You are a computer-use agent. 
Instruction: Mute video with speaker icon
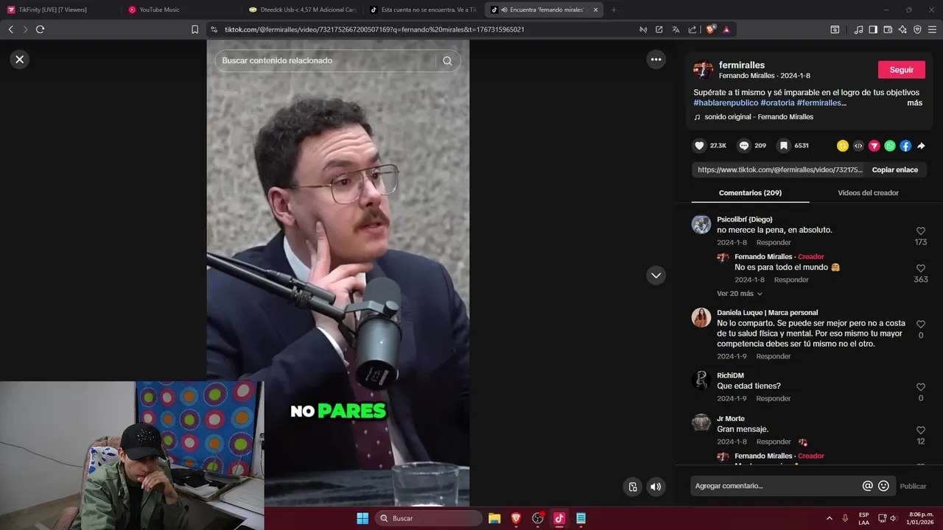click(656, 487)
